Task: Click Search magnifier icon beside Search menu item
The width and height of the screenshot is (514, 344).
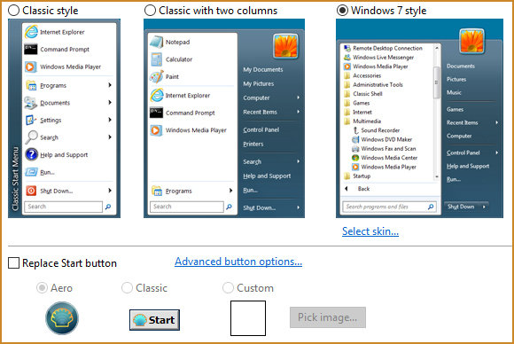Action: pos(31,137)
